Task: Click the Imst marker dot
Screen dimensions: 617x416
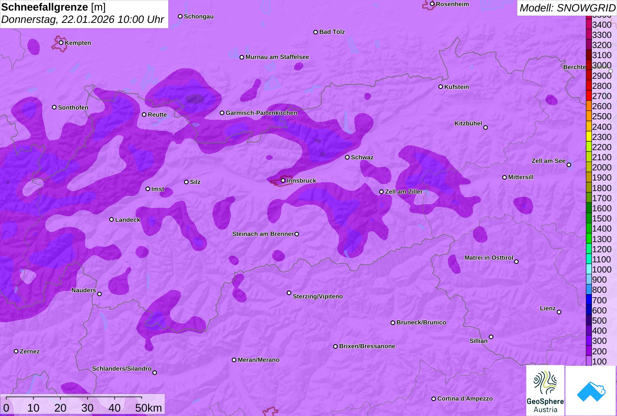Action: 148,189
